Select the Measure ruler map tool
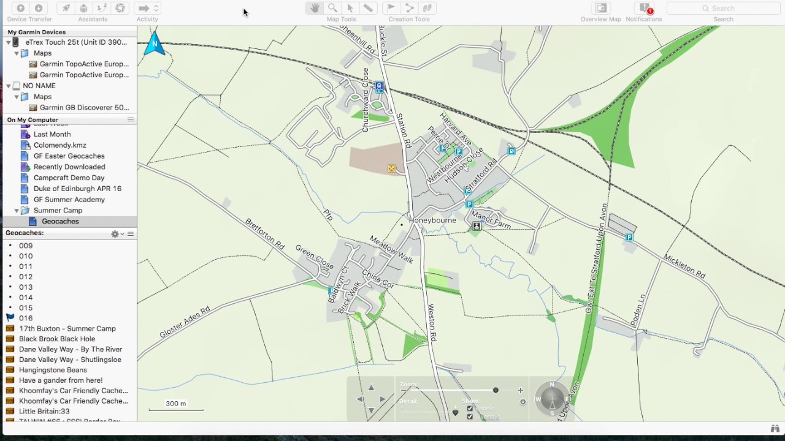Screen dimensions: 785x441 [368, 8]
